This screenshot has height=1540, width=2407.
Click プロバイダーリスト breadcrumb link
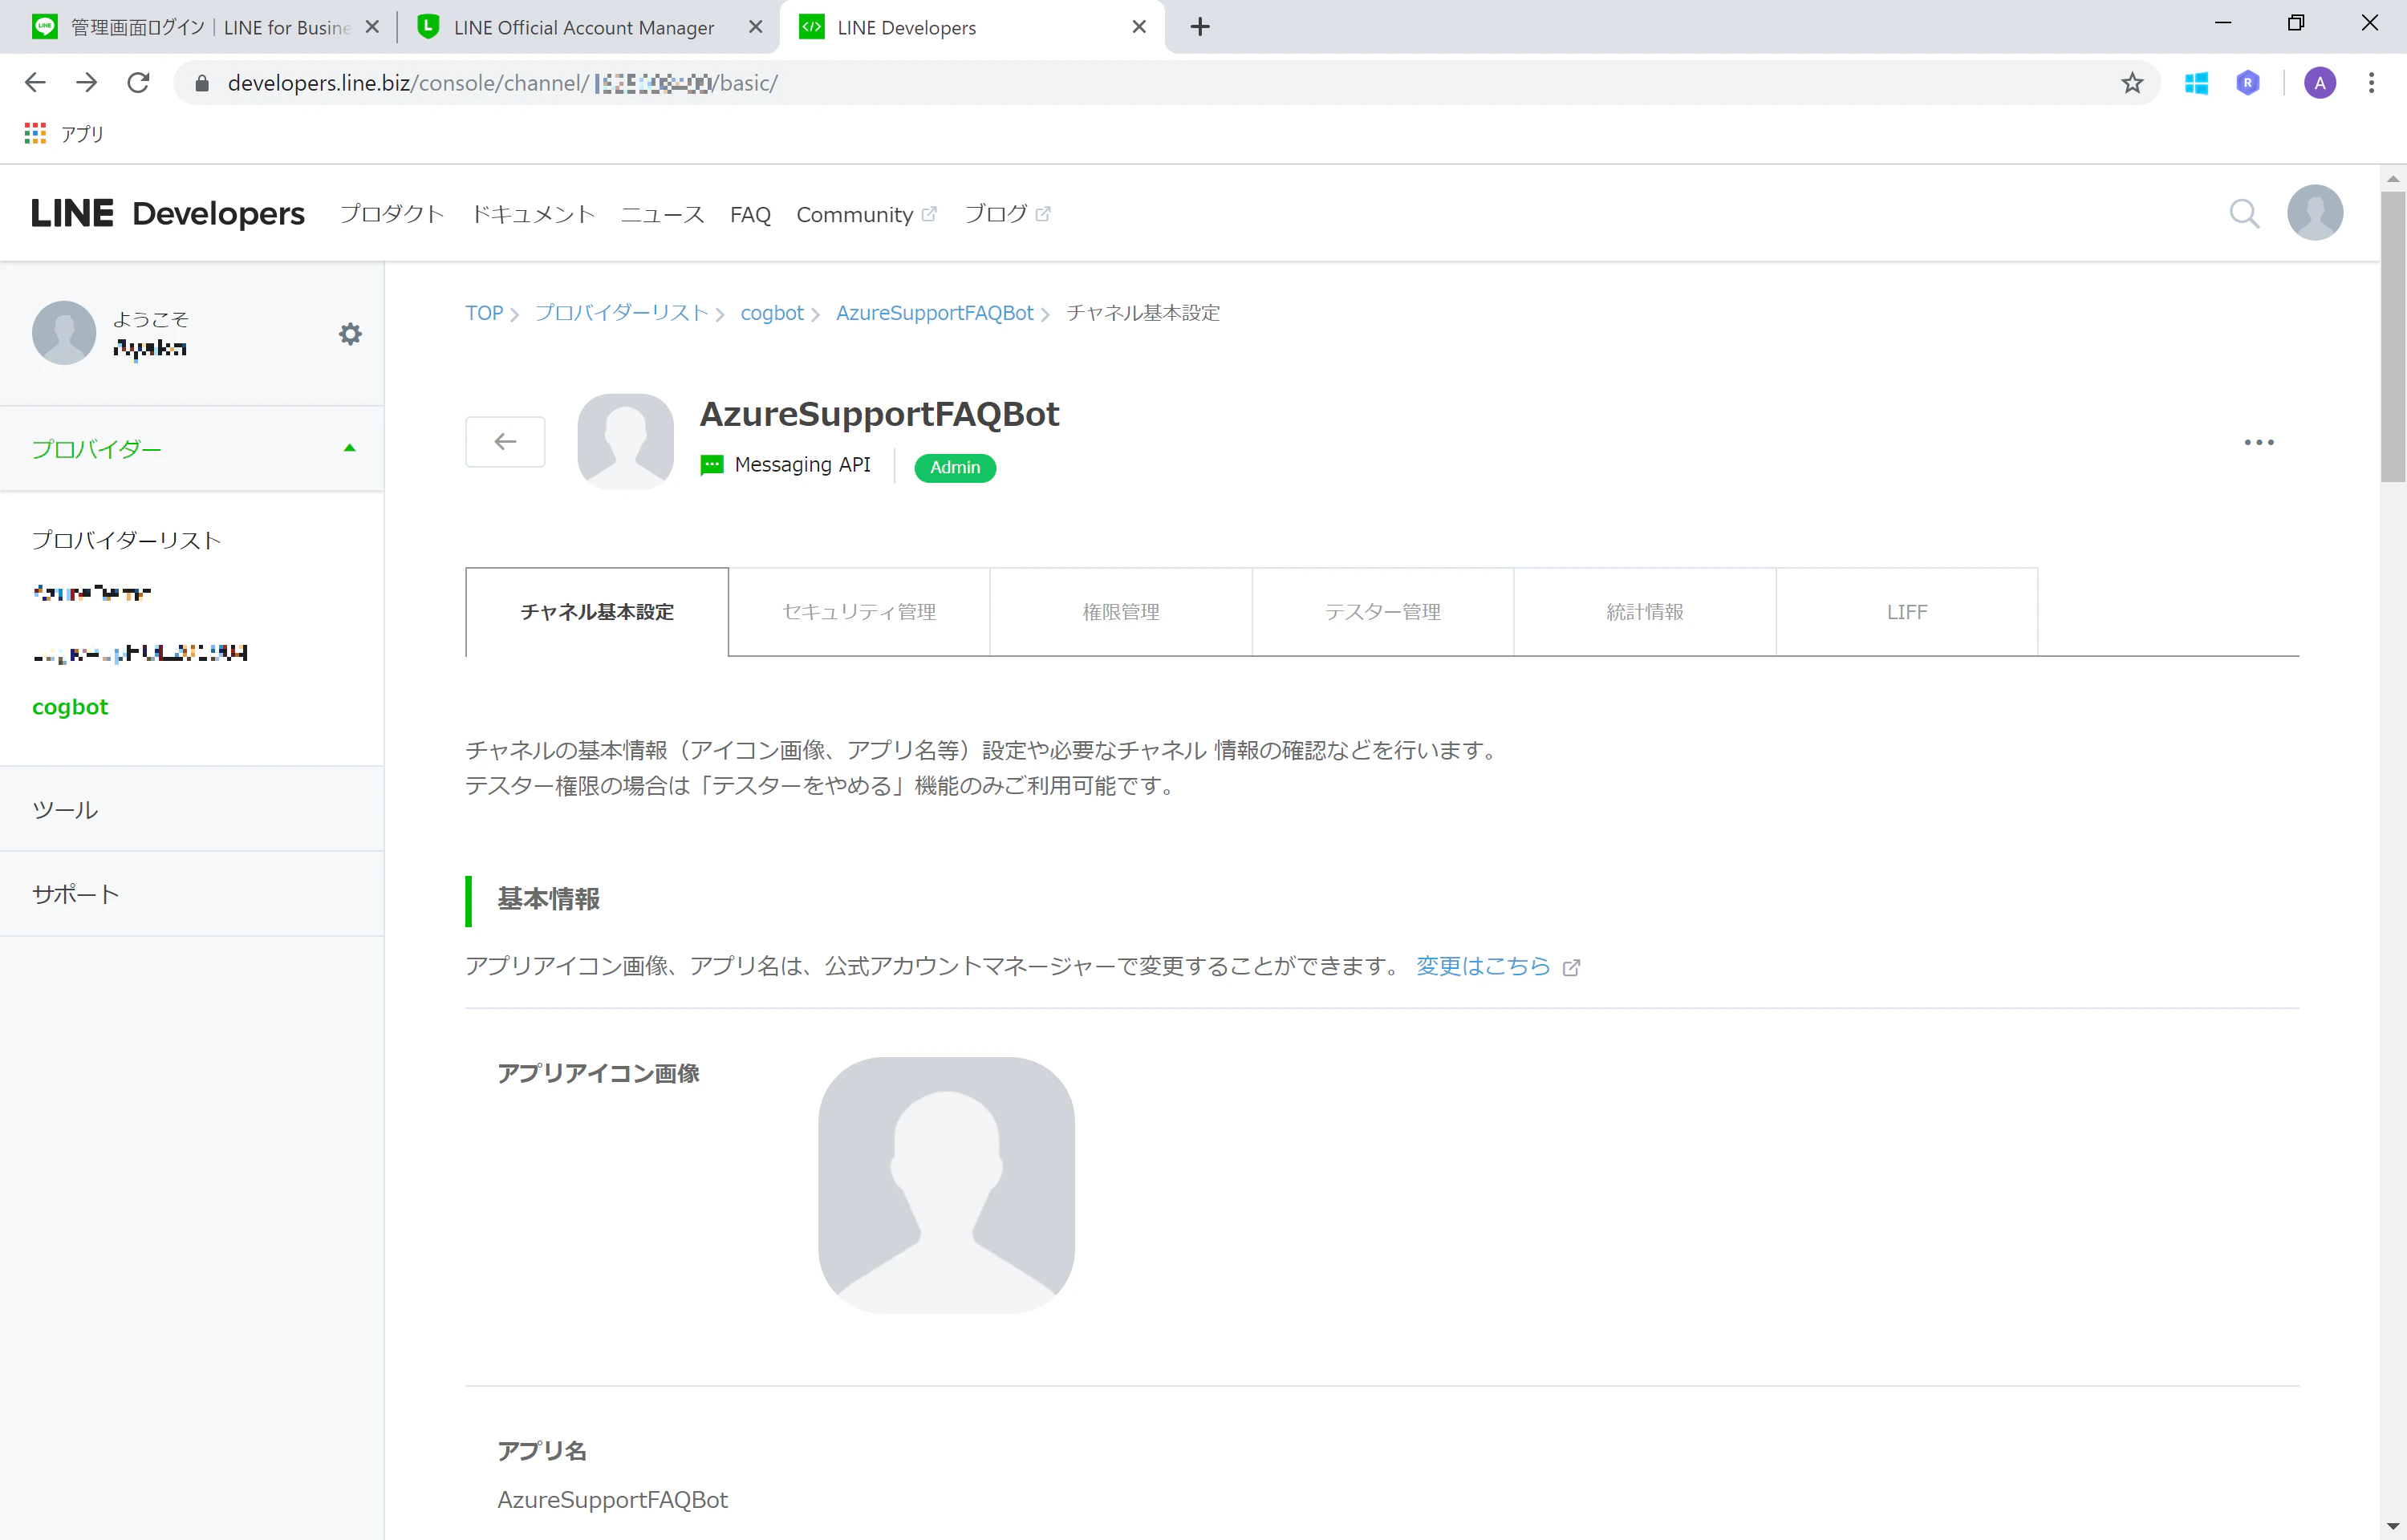621,313
